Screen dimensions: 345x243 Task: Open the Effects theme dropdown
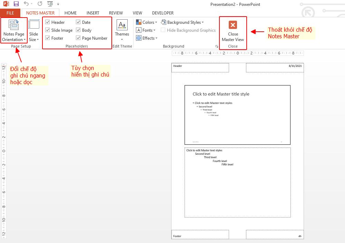(x=147, y=38)
